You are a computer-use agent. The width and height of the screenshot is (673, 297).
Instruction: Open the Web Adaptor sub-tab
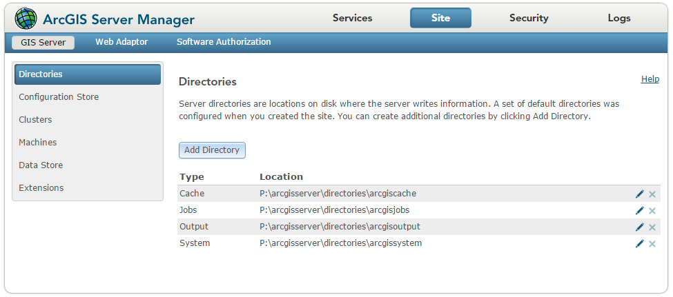121,42
